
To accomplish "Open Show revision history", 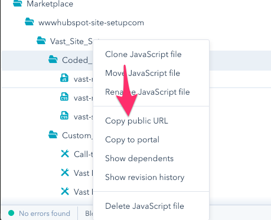I will tap(145, 177).
